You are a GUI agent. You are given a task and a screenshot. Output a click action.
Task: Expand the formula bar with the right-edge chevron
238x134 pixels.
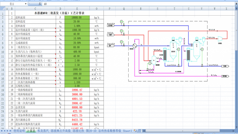pos(237,4)
